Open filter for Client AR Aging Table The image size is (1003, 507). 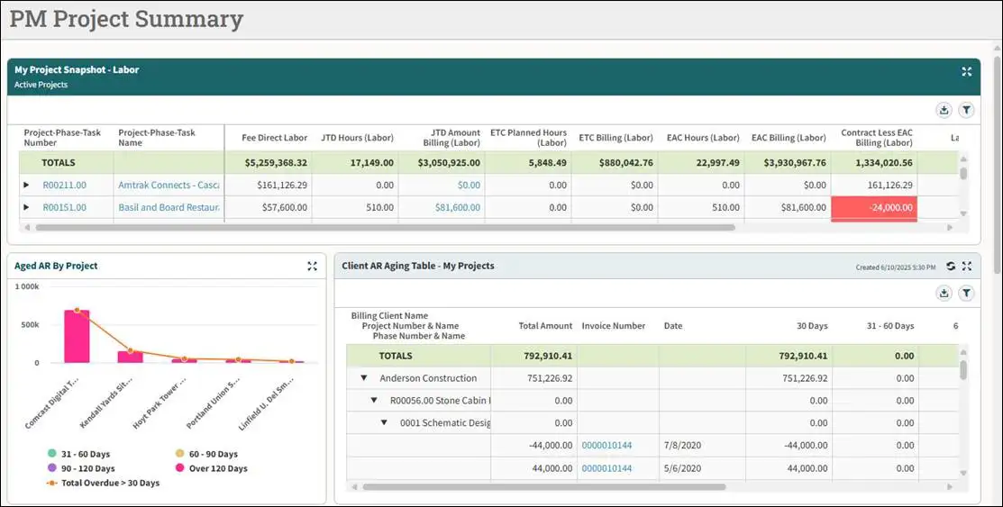coord(966,293)
